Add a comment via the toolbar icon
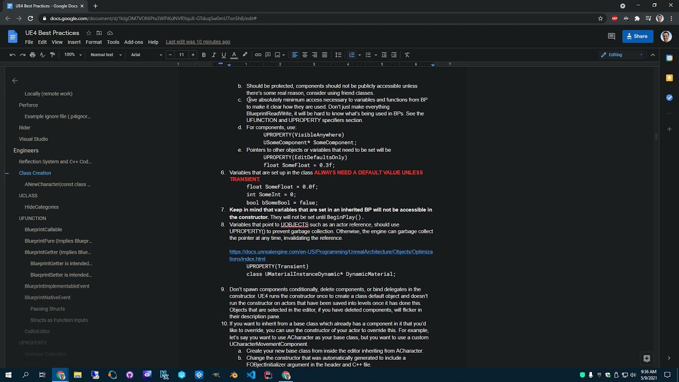The height and width of the screenshot is (382, 679). point(268,55)
